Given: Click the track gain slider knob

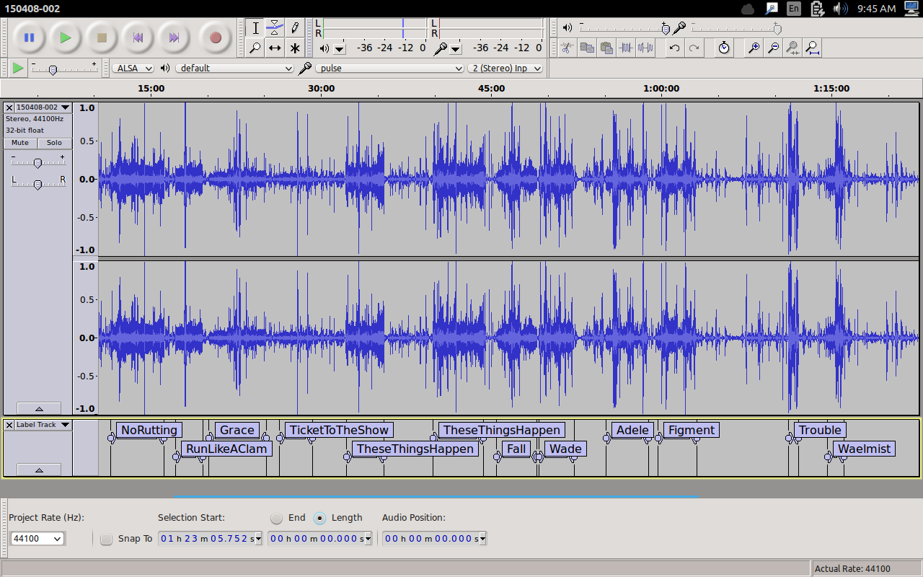Looking at the screenshot, I should coord(37,163).
